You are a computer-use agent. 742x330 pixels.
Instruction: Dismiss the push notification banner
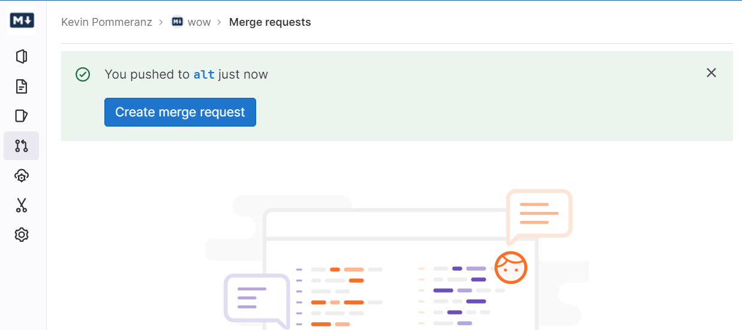point(711,73)
